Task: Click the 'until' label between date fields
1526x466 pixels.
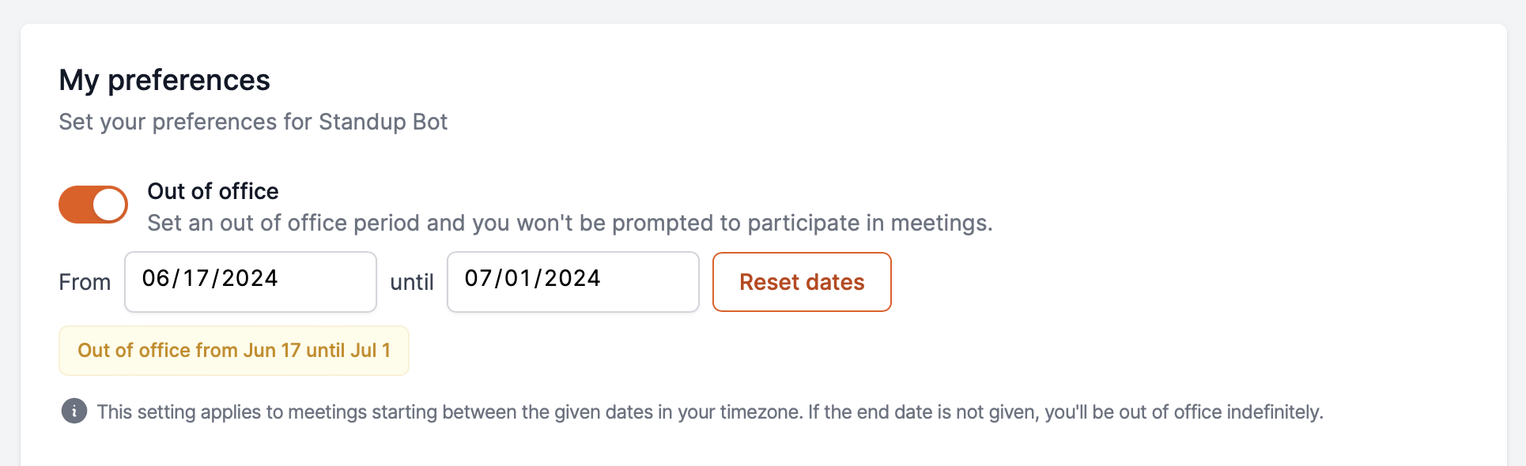Action: [x=412, y=281]
